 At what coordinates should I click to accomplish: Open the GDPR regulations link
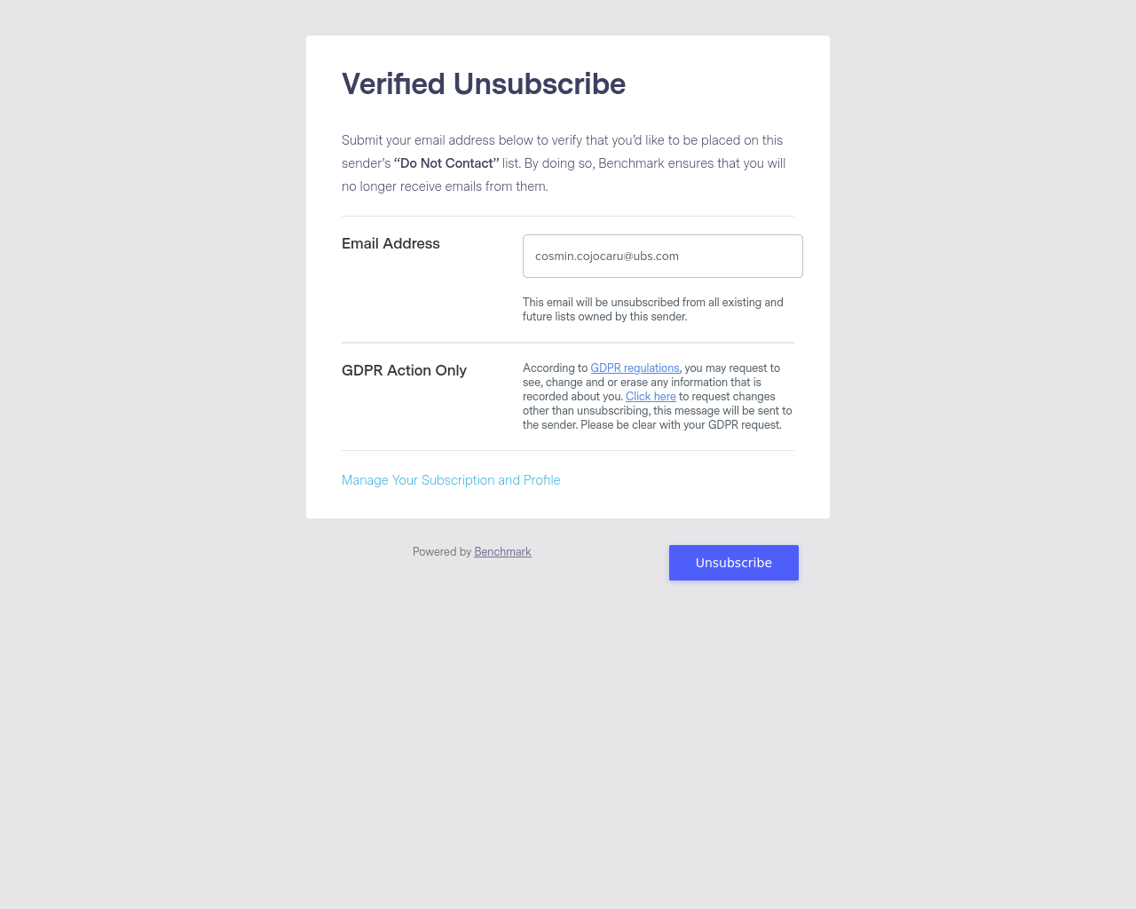pos(635,368)
